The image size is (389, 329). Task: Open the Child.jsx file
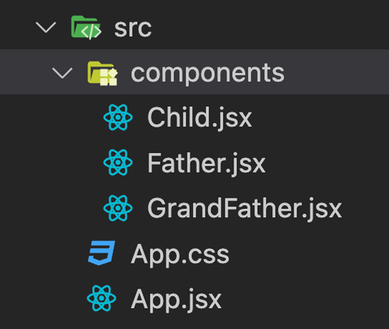[199, 117]
